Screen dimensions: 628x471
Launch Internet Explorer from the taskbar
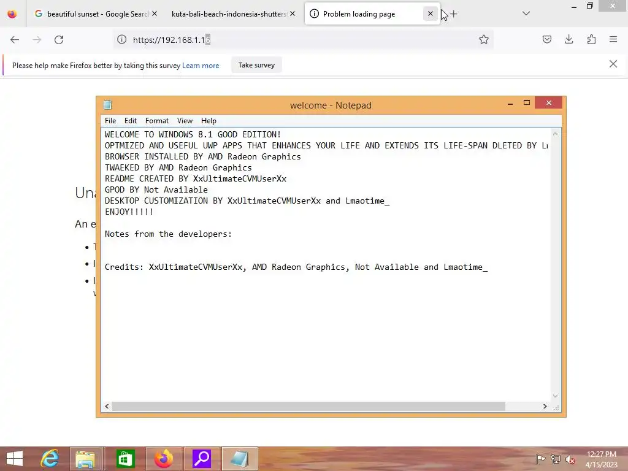pos(50,459)
